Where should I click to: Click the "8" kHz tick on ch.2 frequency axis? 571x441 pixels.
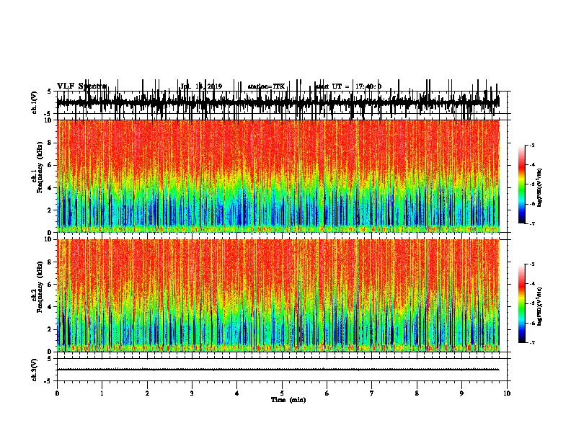pyautogui.click(x=50, y=262)
